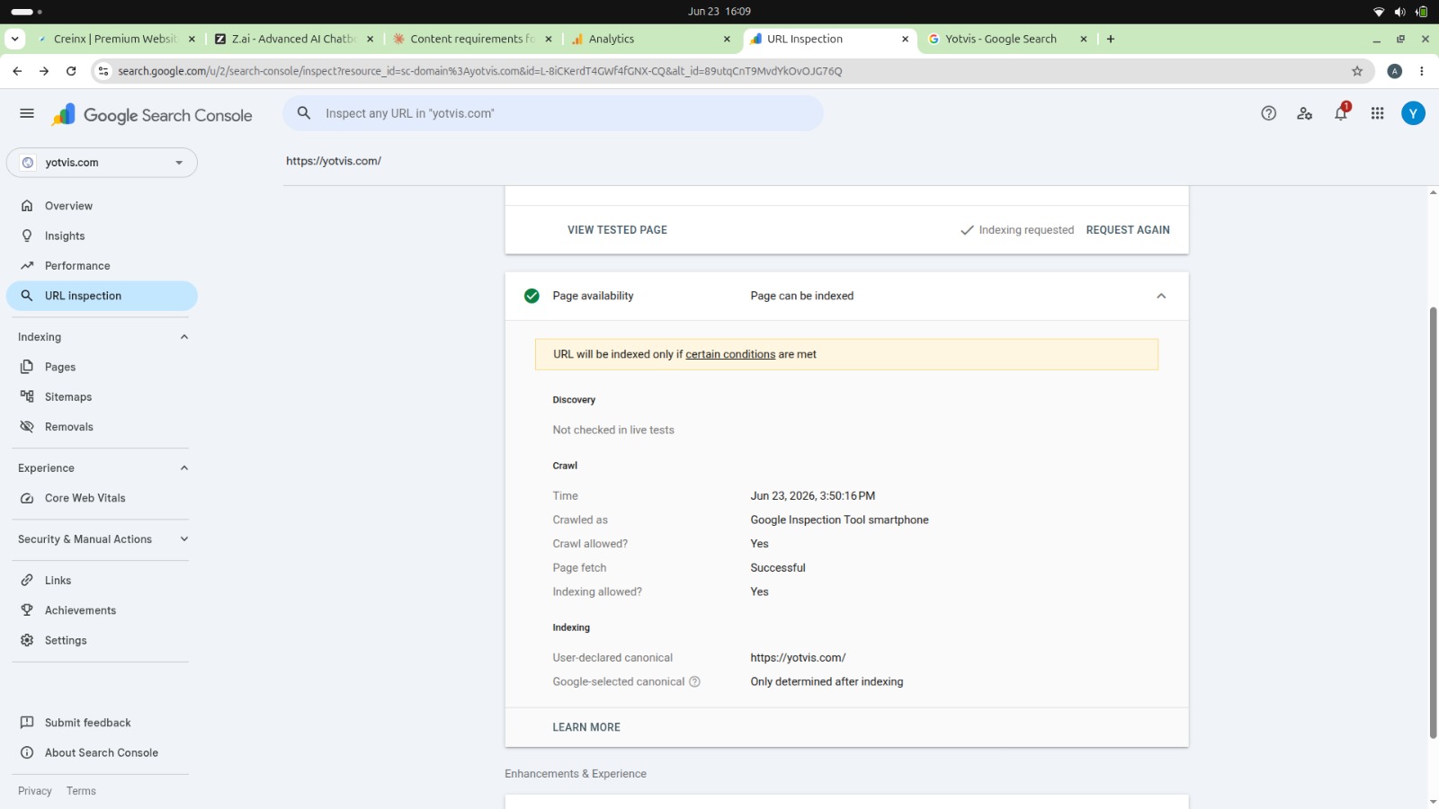Open system battery indicator in top bar
This screenshot has height=809, width=1439.
[x=1421, y=12]
